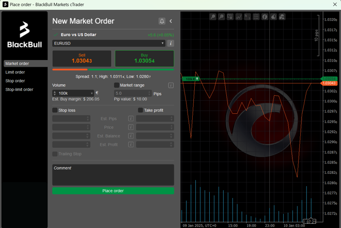Click the orange sell side of the sentiment bar
Viewport: 341px width, 228px height.
click(x=70, y=70)
